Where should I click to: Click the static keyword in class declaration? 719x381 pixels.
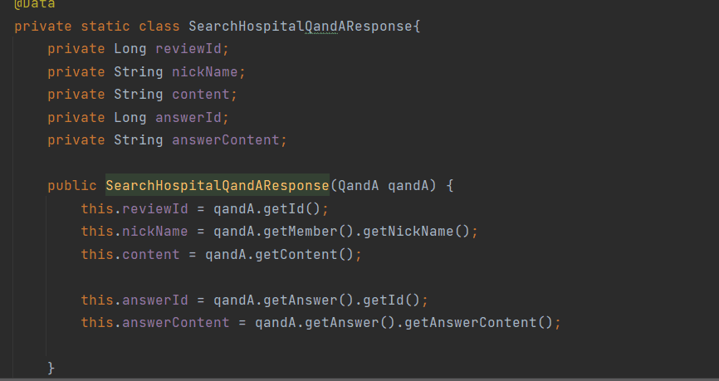pos(105,26)
